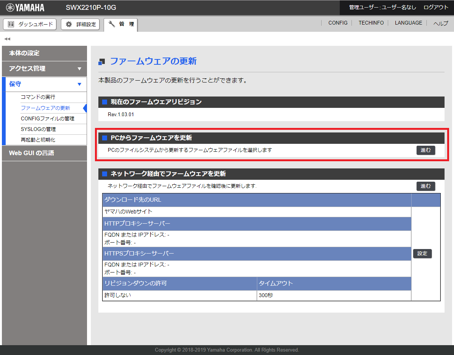
Task: Click ログアウト to log out
Action: (436, 8)
